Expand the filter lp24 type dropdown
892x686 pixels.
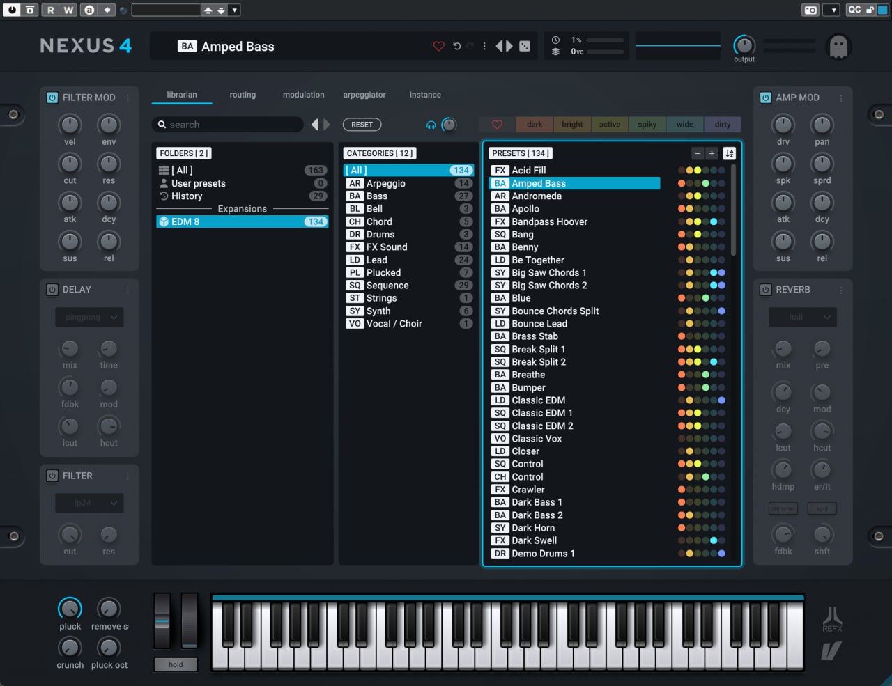(x=89, y=503)
